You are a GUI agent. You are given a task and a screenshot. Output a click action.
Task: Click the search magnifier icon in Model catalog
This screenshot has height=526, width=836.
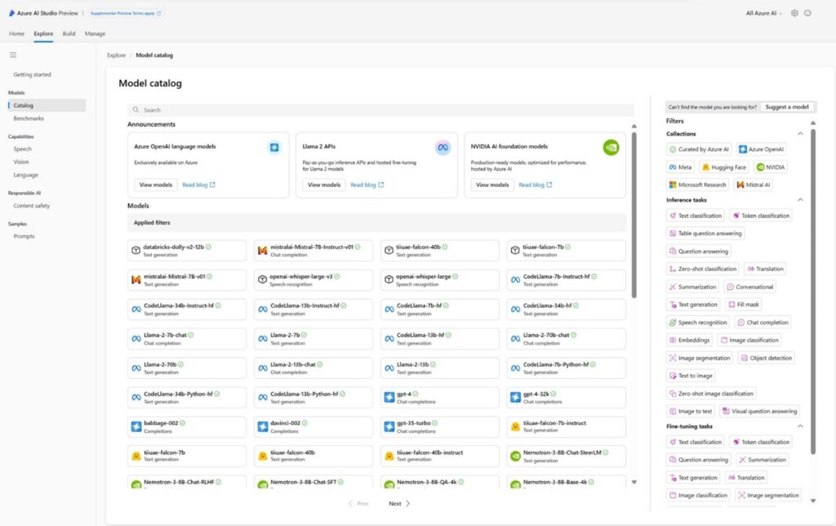click(x=136, y=109)
